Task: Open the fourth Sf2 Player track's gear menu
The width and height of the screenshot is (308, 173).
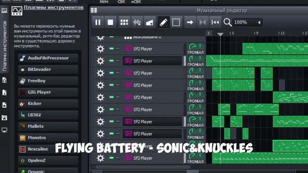Action: pyautogui.click(x=101, y=86)
